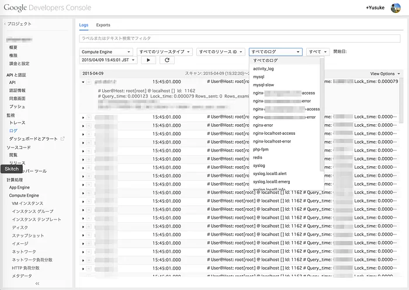
Task: Open ディスク in the sidebar
Action: point(20,228)
